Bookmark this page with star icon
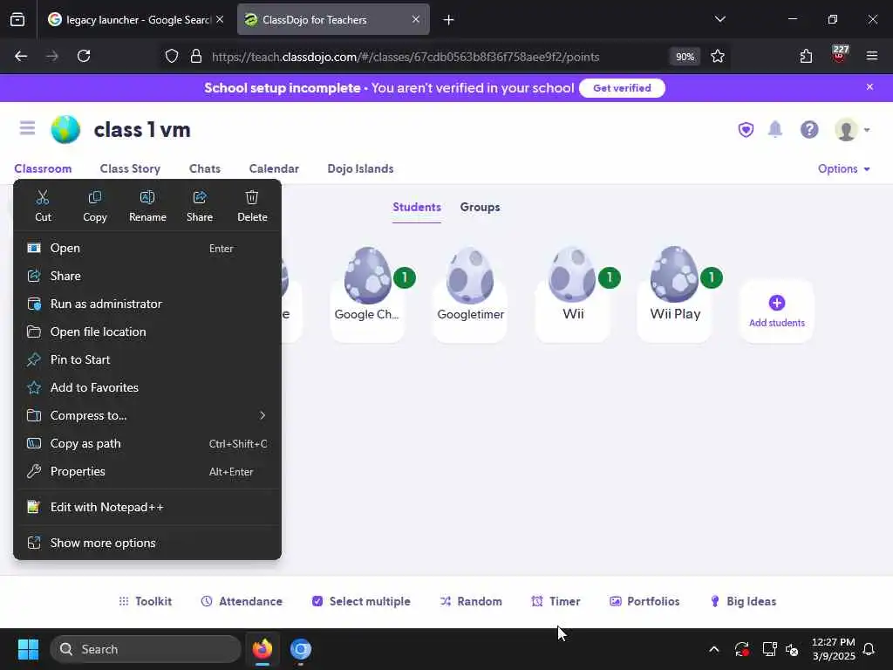 [718, 57]
